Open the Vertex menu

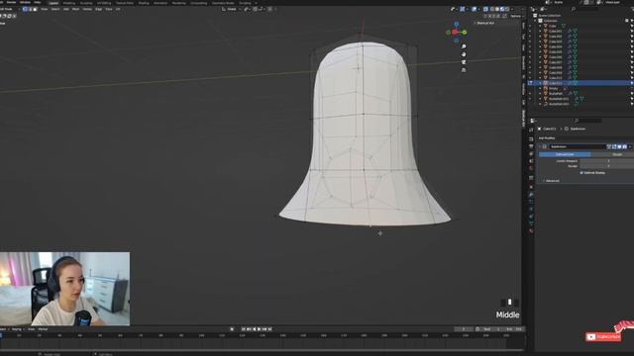pos(87,9)
